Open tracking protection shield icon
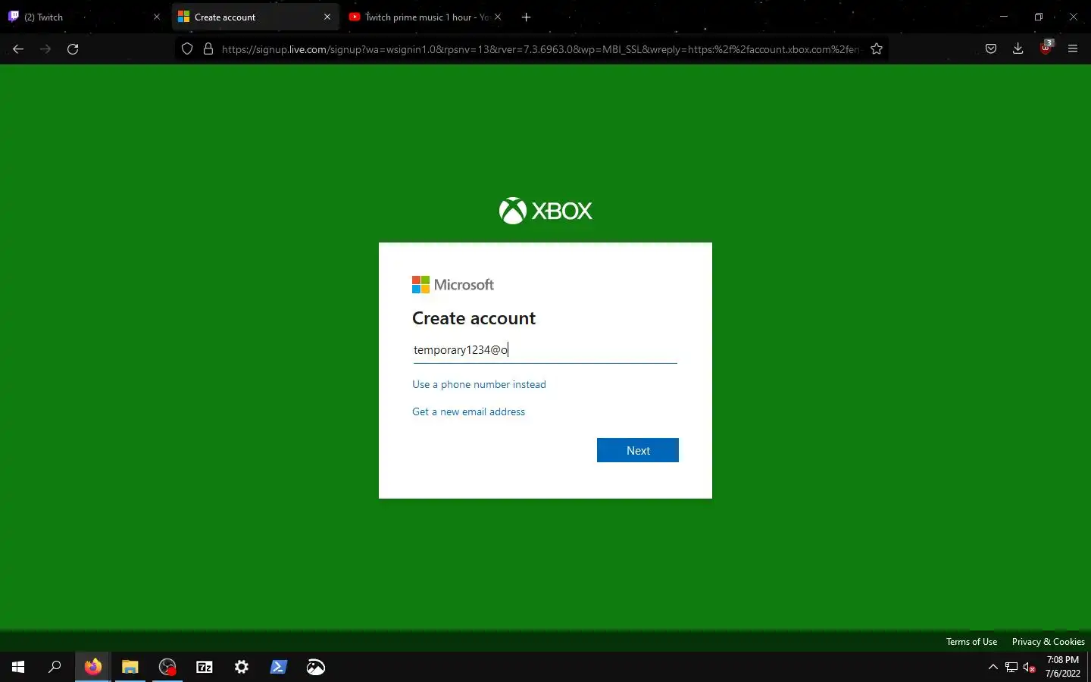Screen dimensions: 1091x682 [187, 48]
